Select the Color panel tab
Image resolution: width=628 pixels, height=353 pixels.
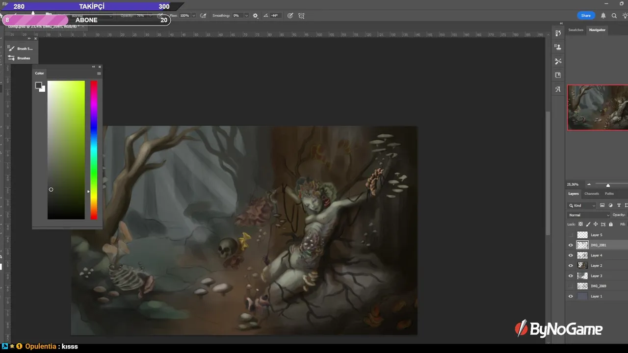click(x=39, y=73)
